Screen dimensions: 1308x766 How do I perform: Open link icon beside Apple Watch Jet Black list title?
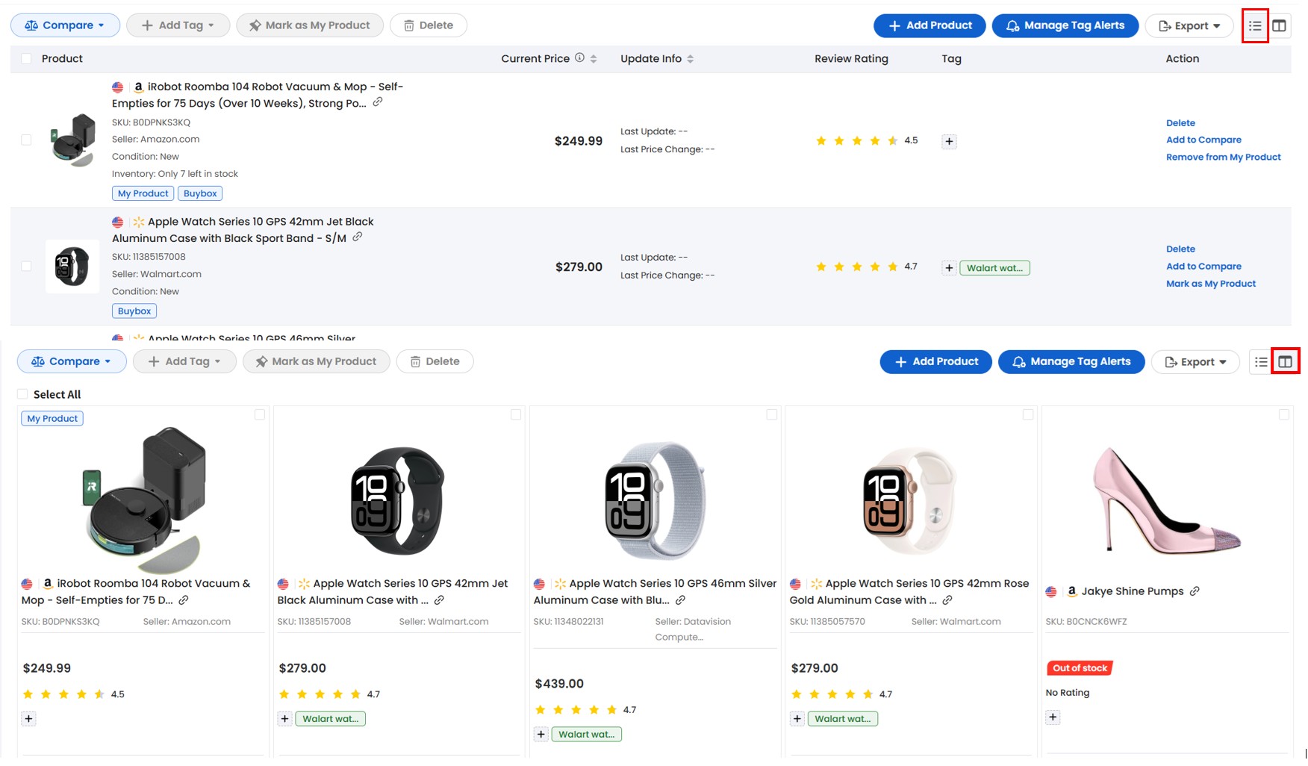click(358, 237)
